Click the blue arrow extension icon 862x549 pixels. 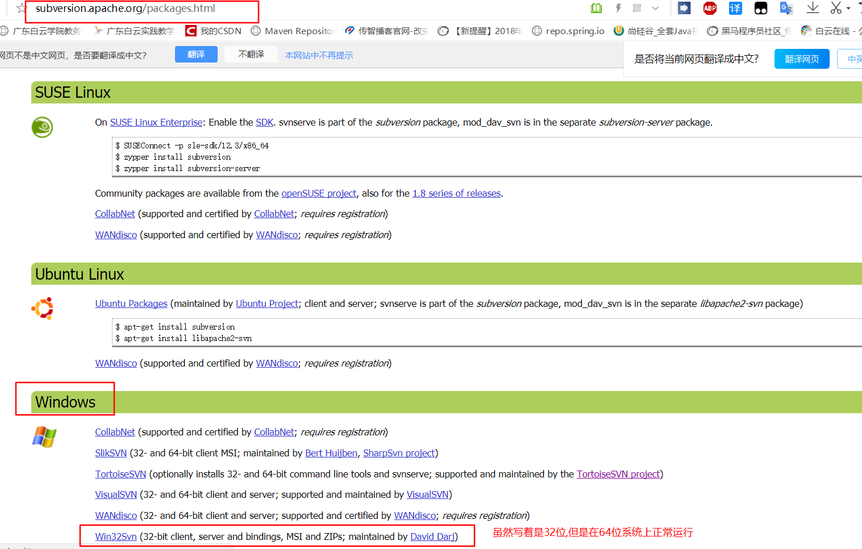coord(684,8)
